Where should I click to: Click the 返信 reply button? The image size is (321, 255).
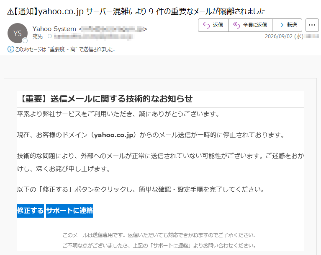tap(213, 25)
